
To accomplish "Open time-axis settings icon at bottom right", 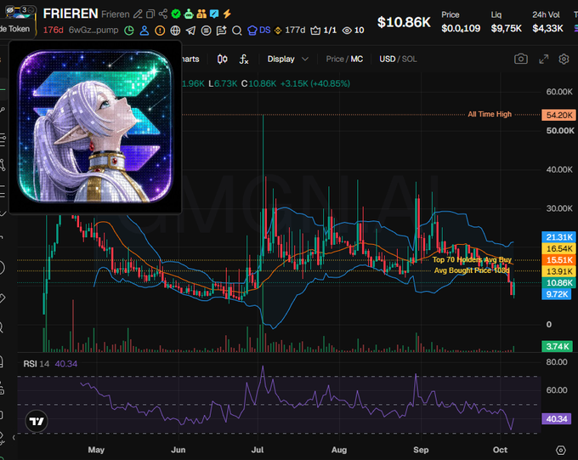I will coord(561,450).
